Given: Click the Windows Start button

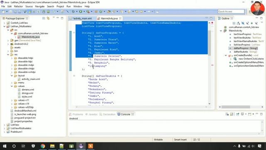Looking at the screenshot, I should pyautogui.click(x=5, y=146).
